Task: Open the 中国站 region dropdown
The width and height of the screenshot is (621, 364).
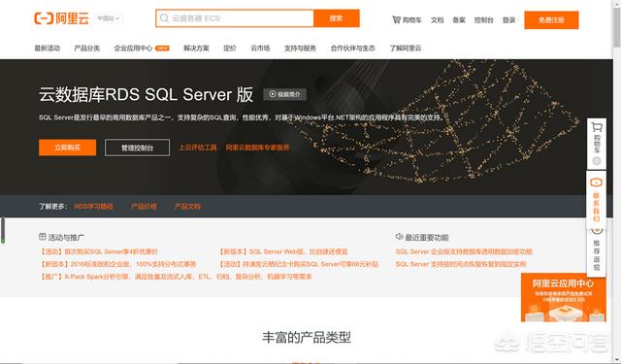Action: coord(109,18)
